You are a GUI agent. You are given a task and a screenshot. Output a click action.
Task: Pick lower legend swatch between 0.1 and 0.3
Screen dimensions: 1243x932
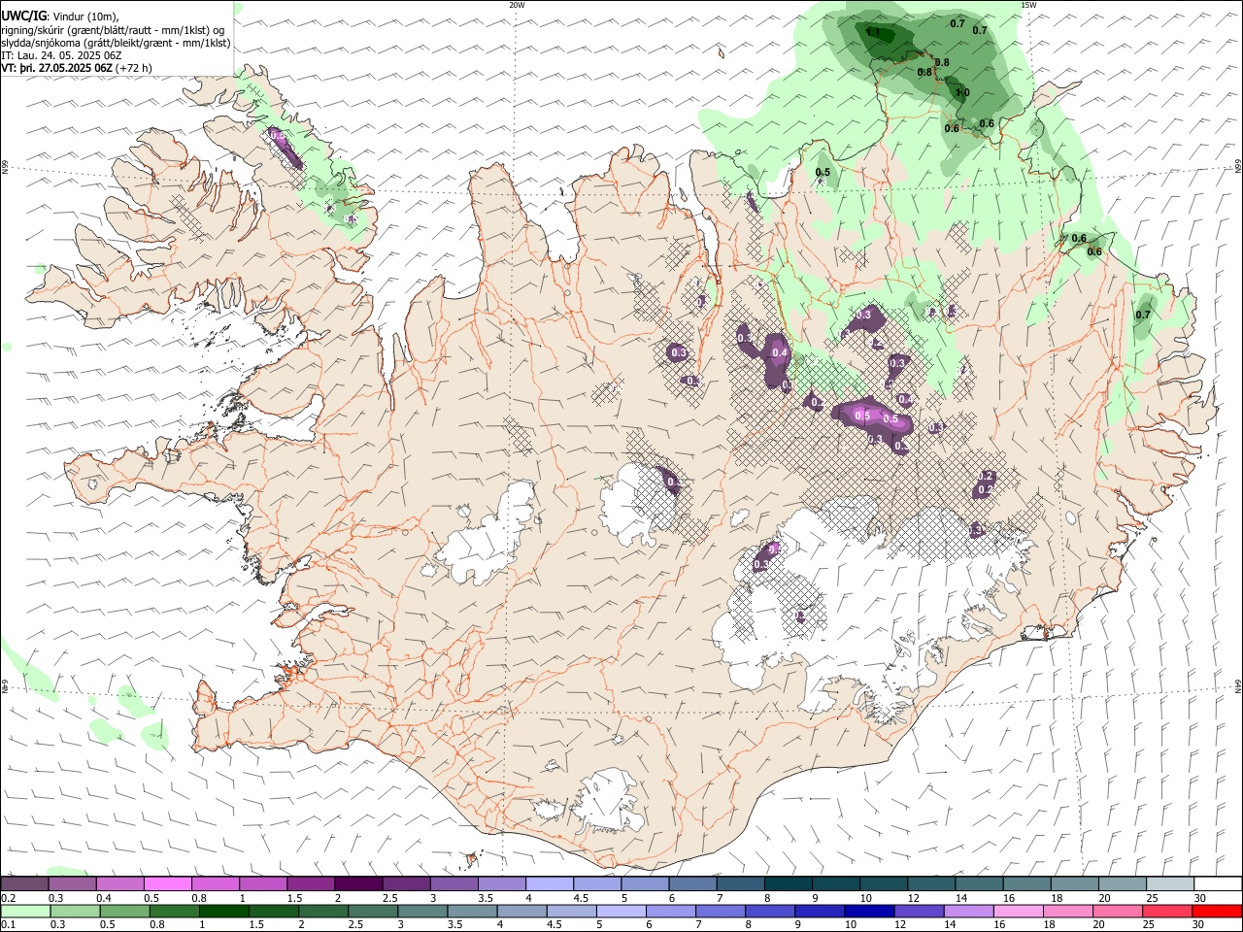point(25,912)
